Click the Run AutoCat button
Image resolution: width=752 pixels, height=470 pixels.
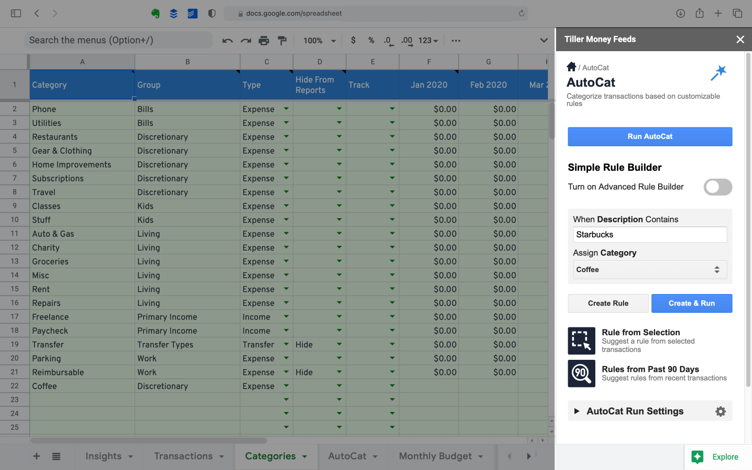[650, 136]
